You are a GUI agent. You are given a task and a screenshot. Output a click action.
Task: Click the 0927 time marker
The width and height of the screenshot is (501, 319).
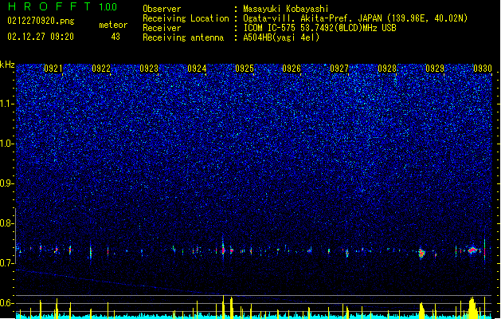click(x=339, y=69)
